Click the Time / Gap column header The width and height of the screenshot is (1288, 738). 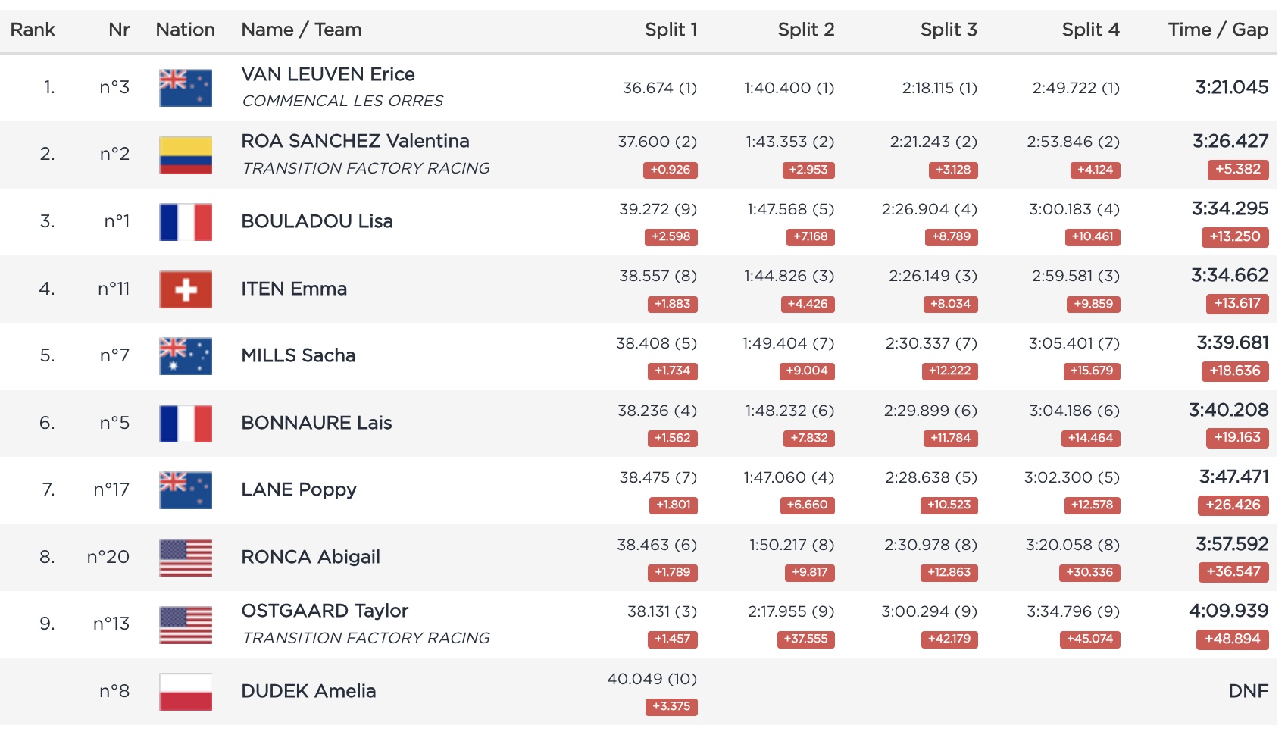pos(1218,30)
